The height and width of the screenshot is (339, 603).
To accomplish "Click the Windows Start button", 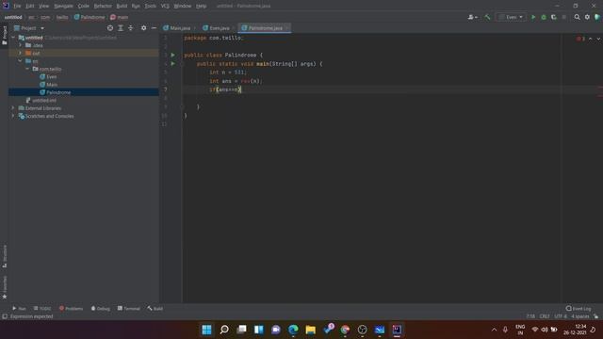I will coord(206,330).
